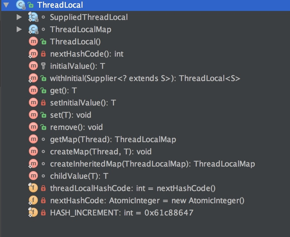Click the class icon next to ThreadLocalMap
The height and width of the screenshot is (237, 290).
click(x=33, y=29)
